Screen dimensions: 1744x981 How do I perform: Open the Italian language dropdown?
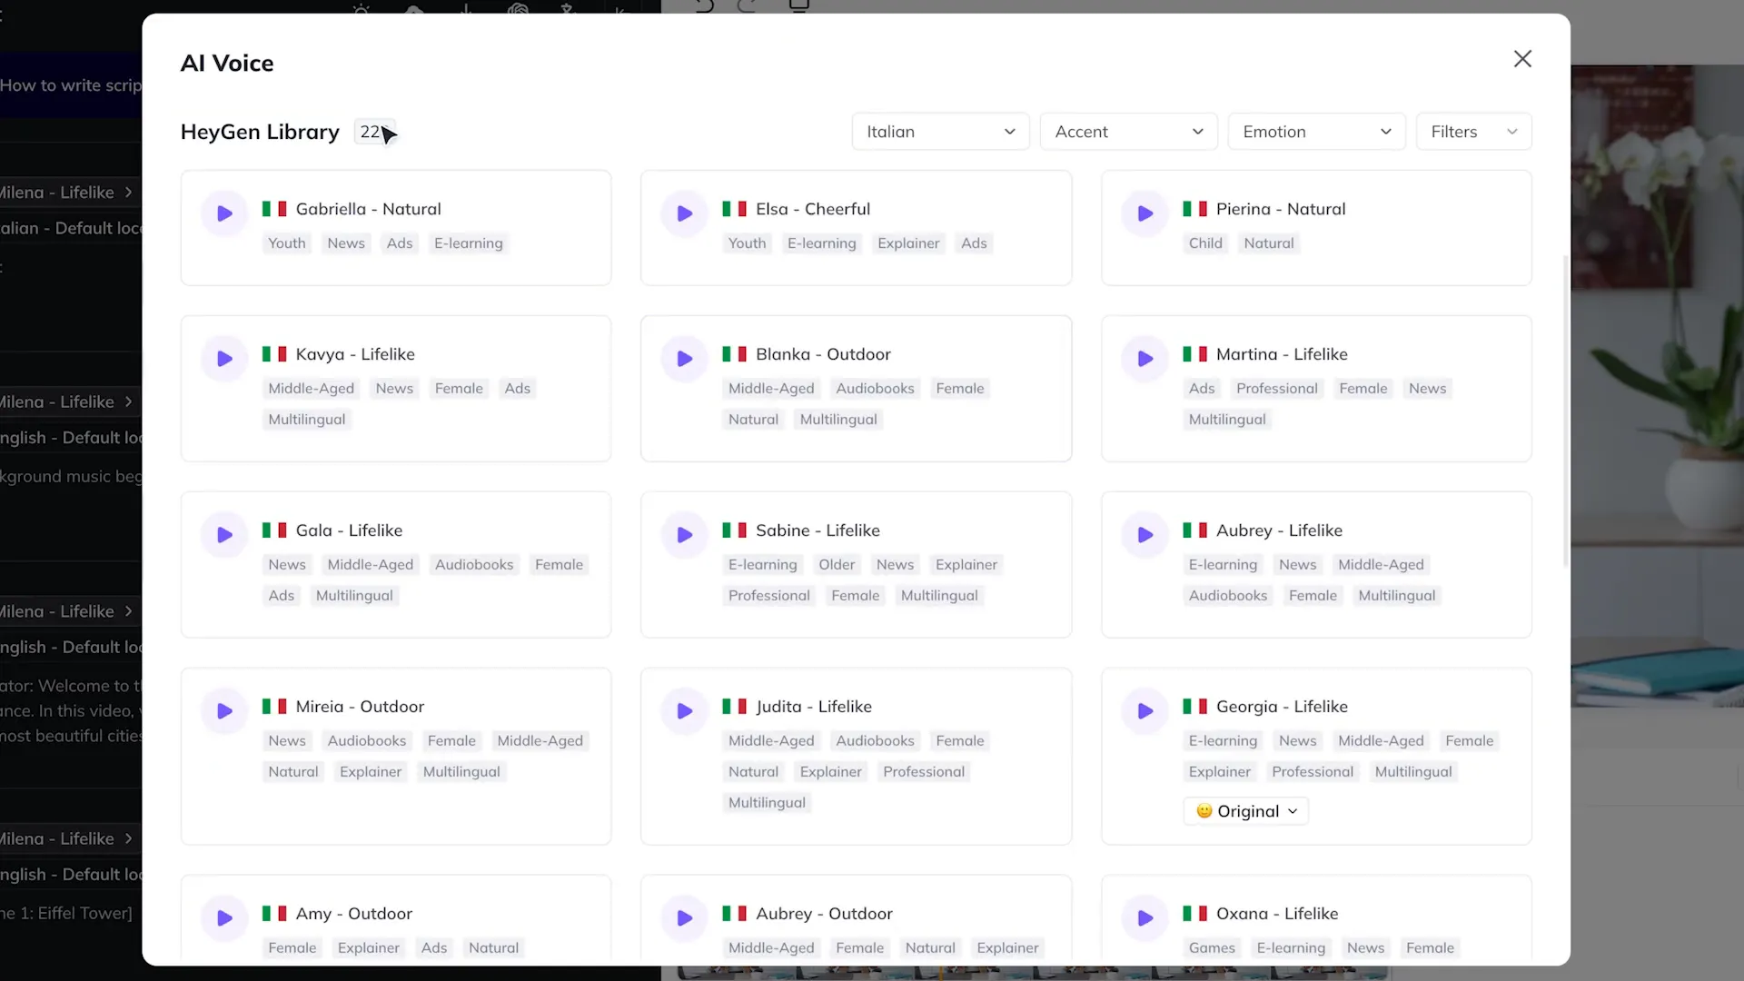(x=940, y=132)
